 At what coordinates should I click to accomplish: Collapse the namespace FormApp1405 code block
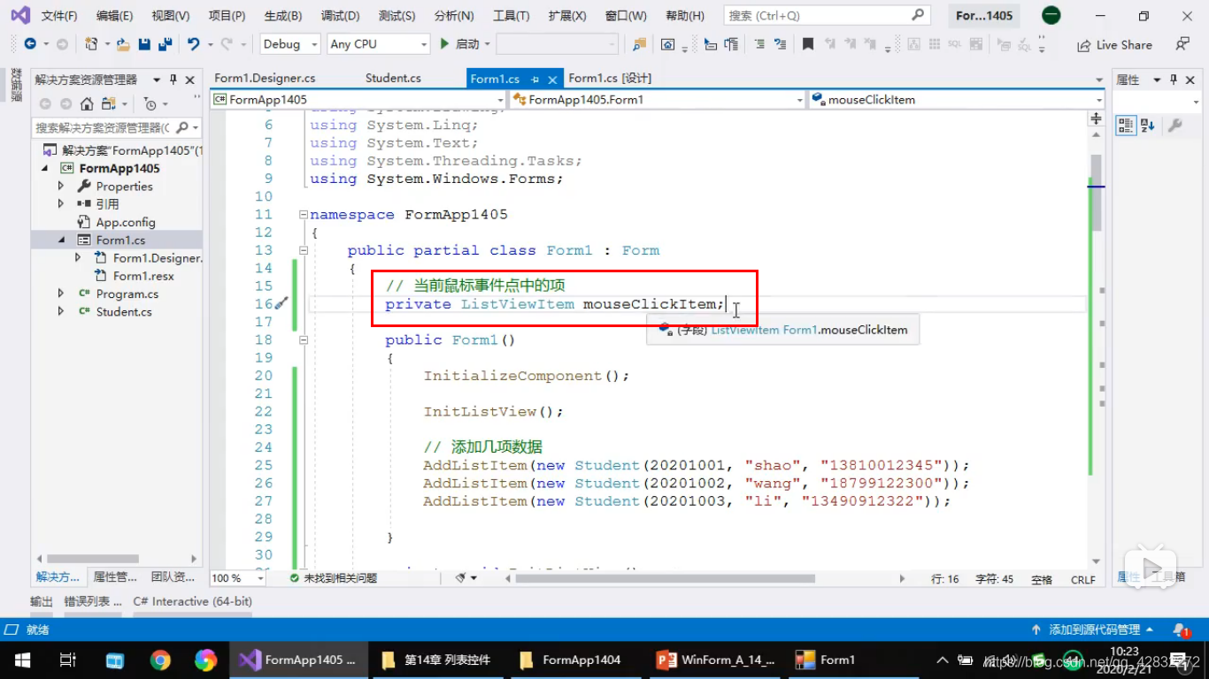(x=303, y=215)
